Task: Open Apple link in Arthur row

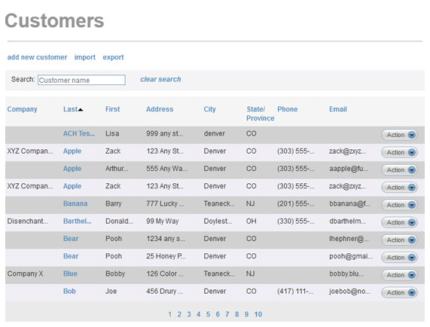Action: [x=72, y=169]
